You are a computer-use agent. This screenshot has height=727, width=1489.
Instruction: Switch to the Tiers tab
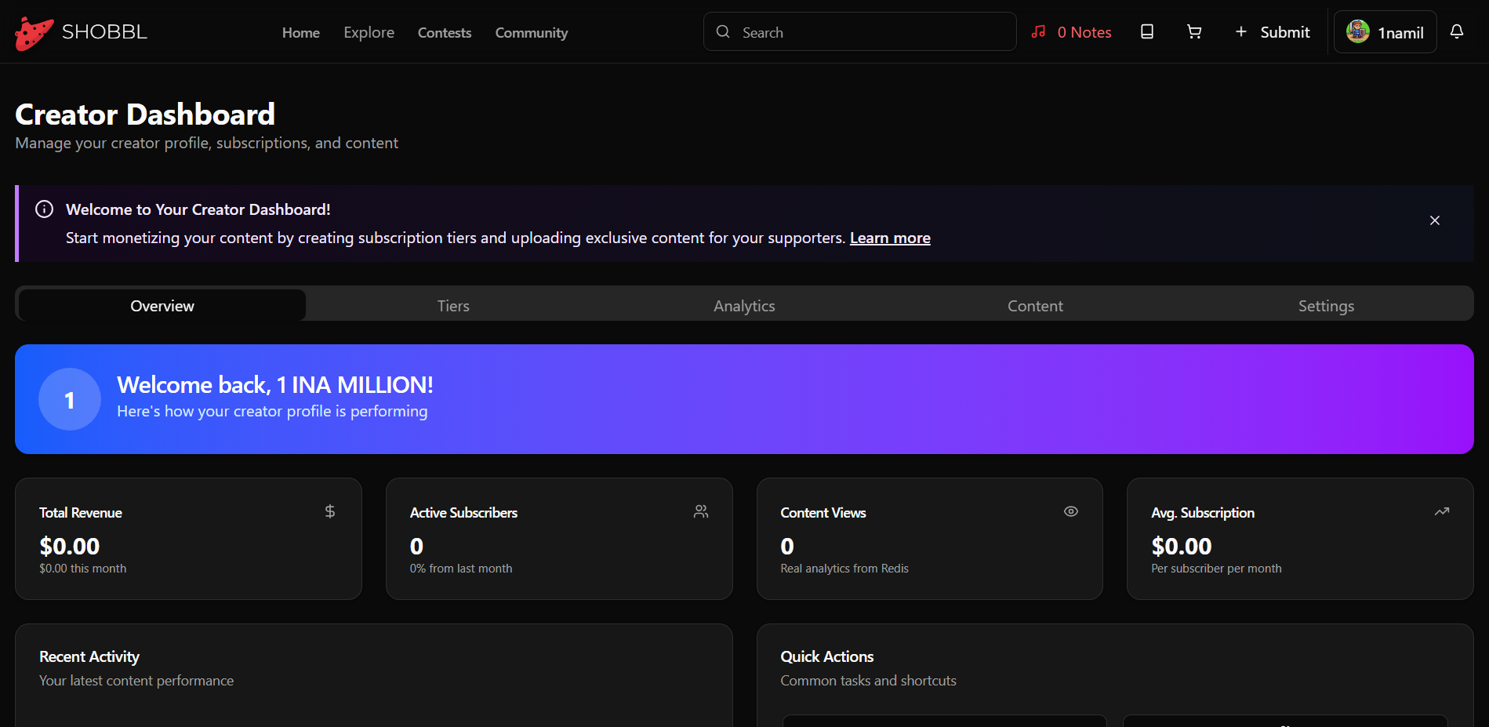tap(452, 305)
